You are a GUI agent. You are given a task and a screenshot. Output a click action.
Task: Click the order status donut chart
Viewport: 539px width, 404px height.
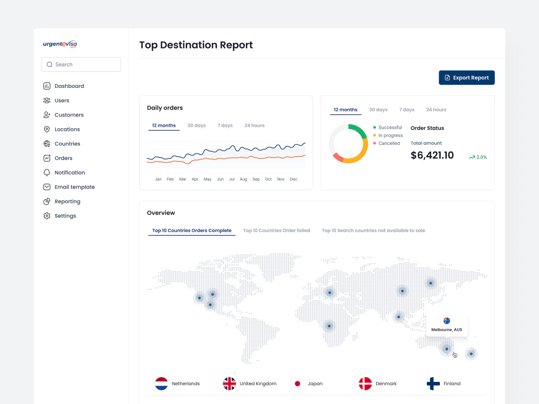coord(348,144)
